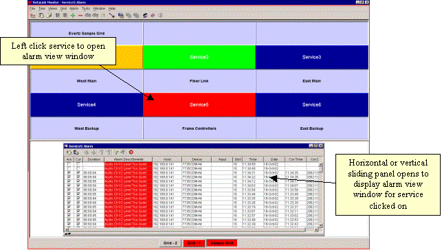Sort alarms by Duration column header
The width and height of the screenshot is (442, 250).
pyautogui.click(x=93, y=159)
